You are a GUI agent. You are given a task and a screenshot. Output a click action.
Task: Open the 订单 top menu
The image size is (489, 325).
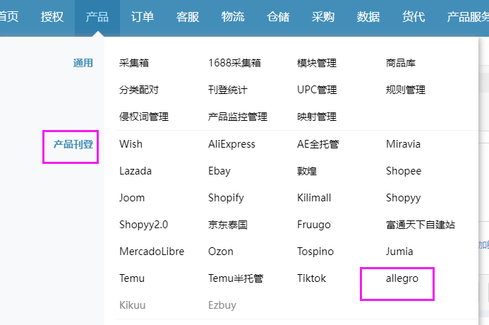143,17
